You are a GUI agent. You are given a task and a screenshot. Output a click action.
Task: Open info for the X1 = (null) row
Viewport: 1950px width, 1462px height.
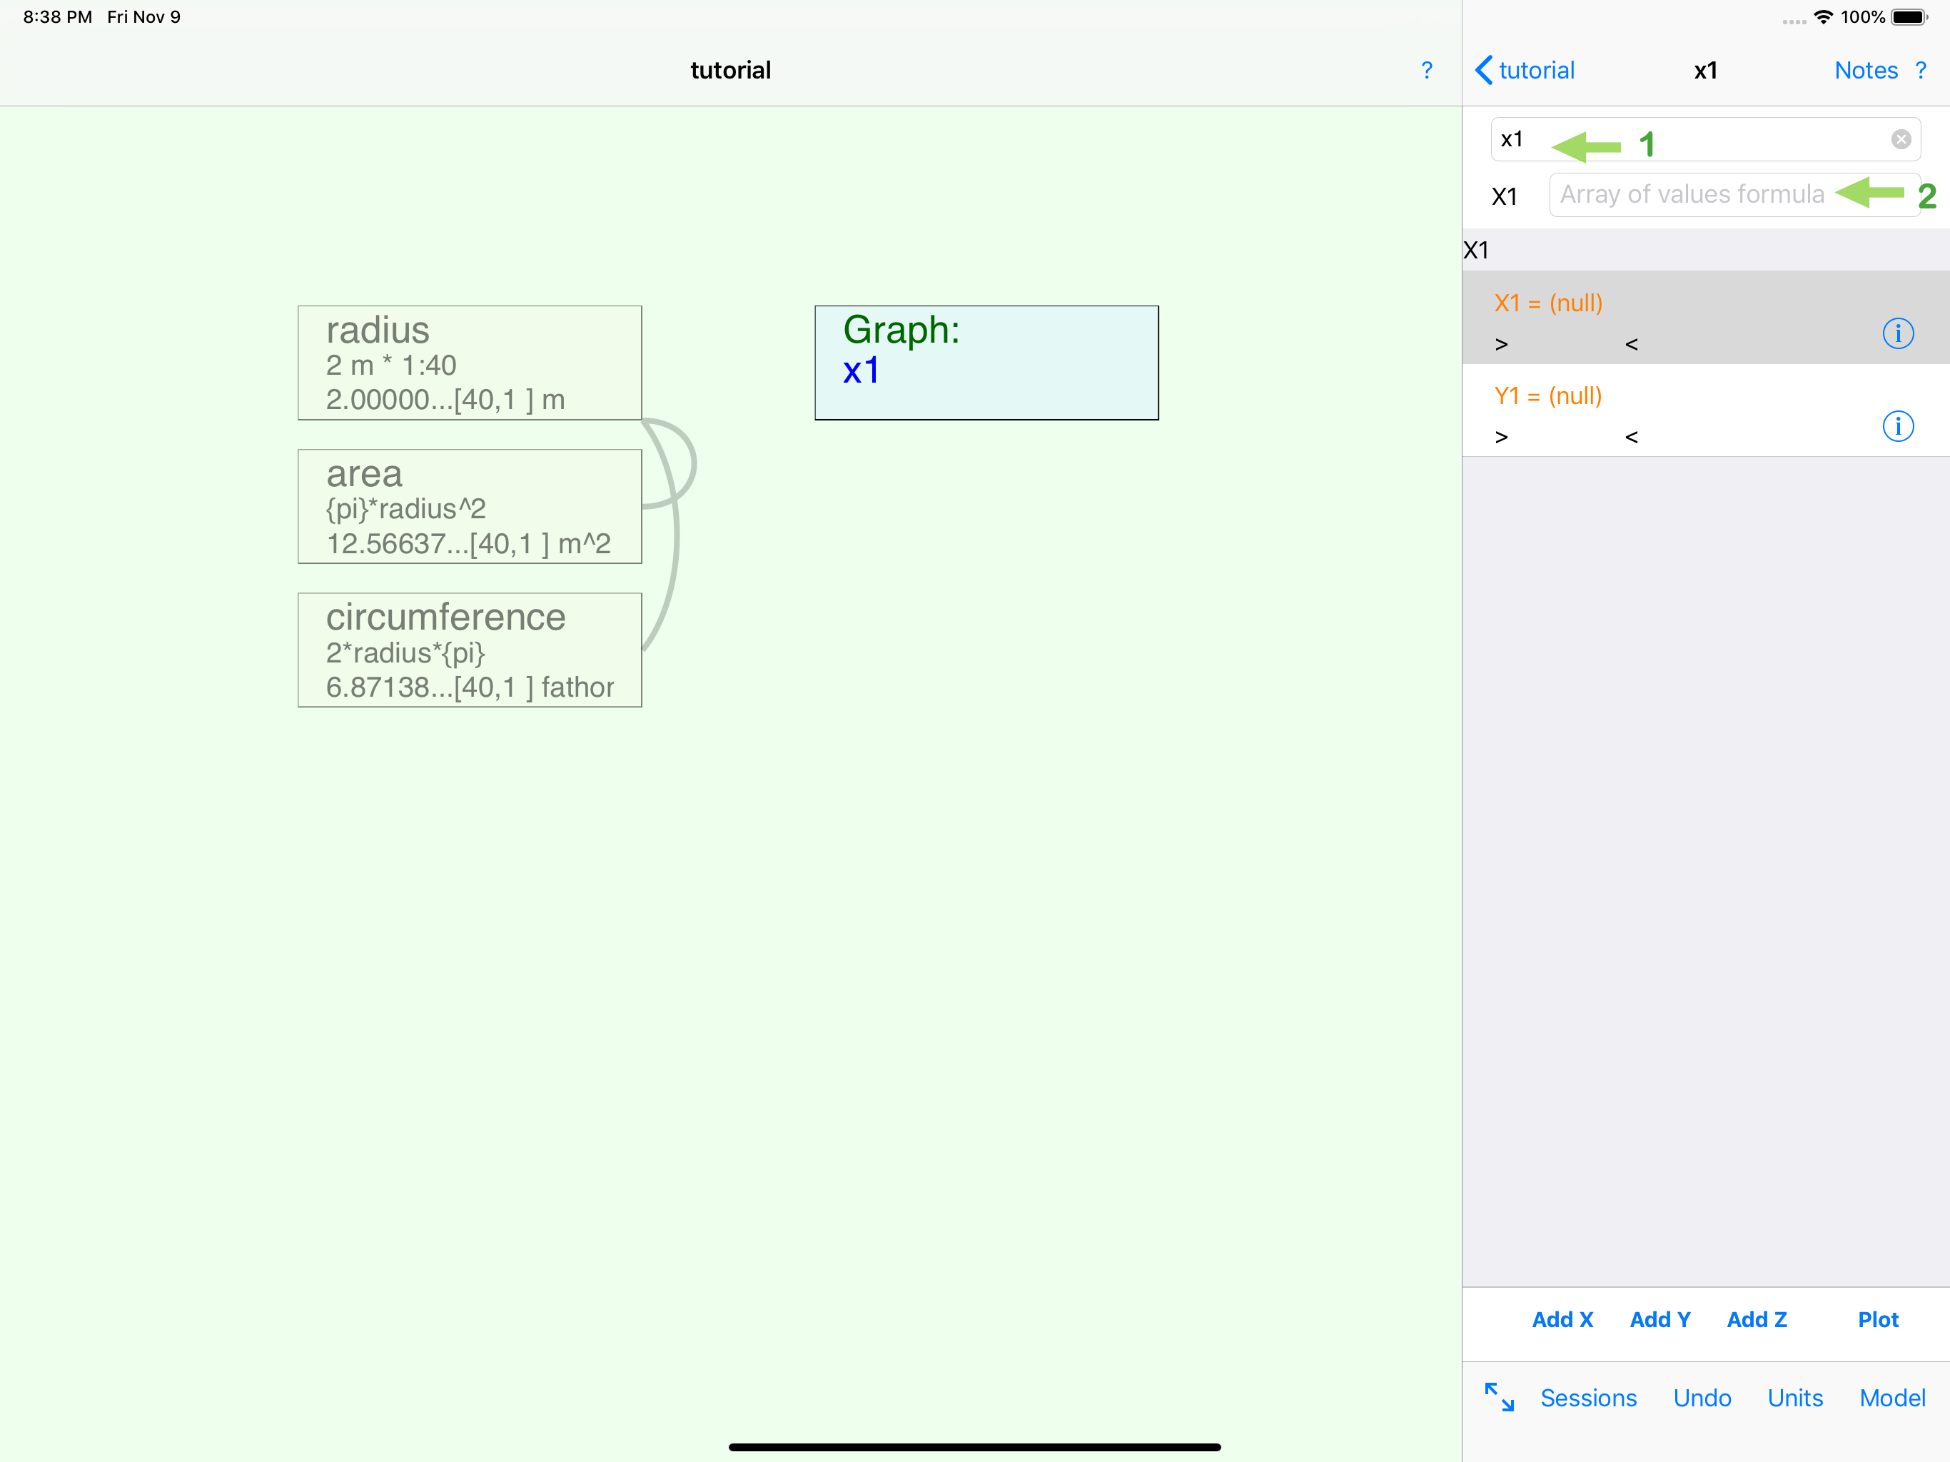(x=1898, y=333)
